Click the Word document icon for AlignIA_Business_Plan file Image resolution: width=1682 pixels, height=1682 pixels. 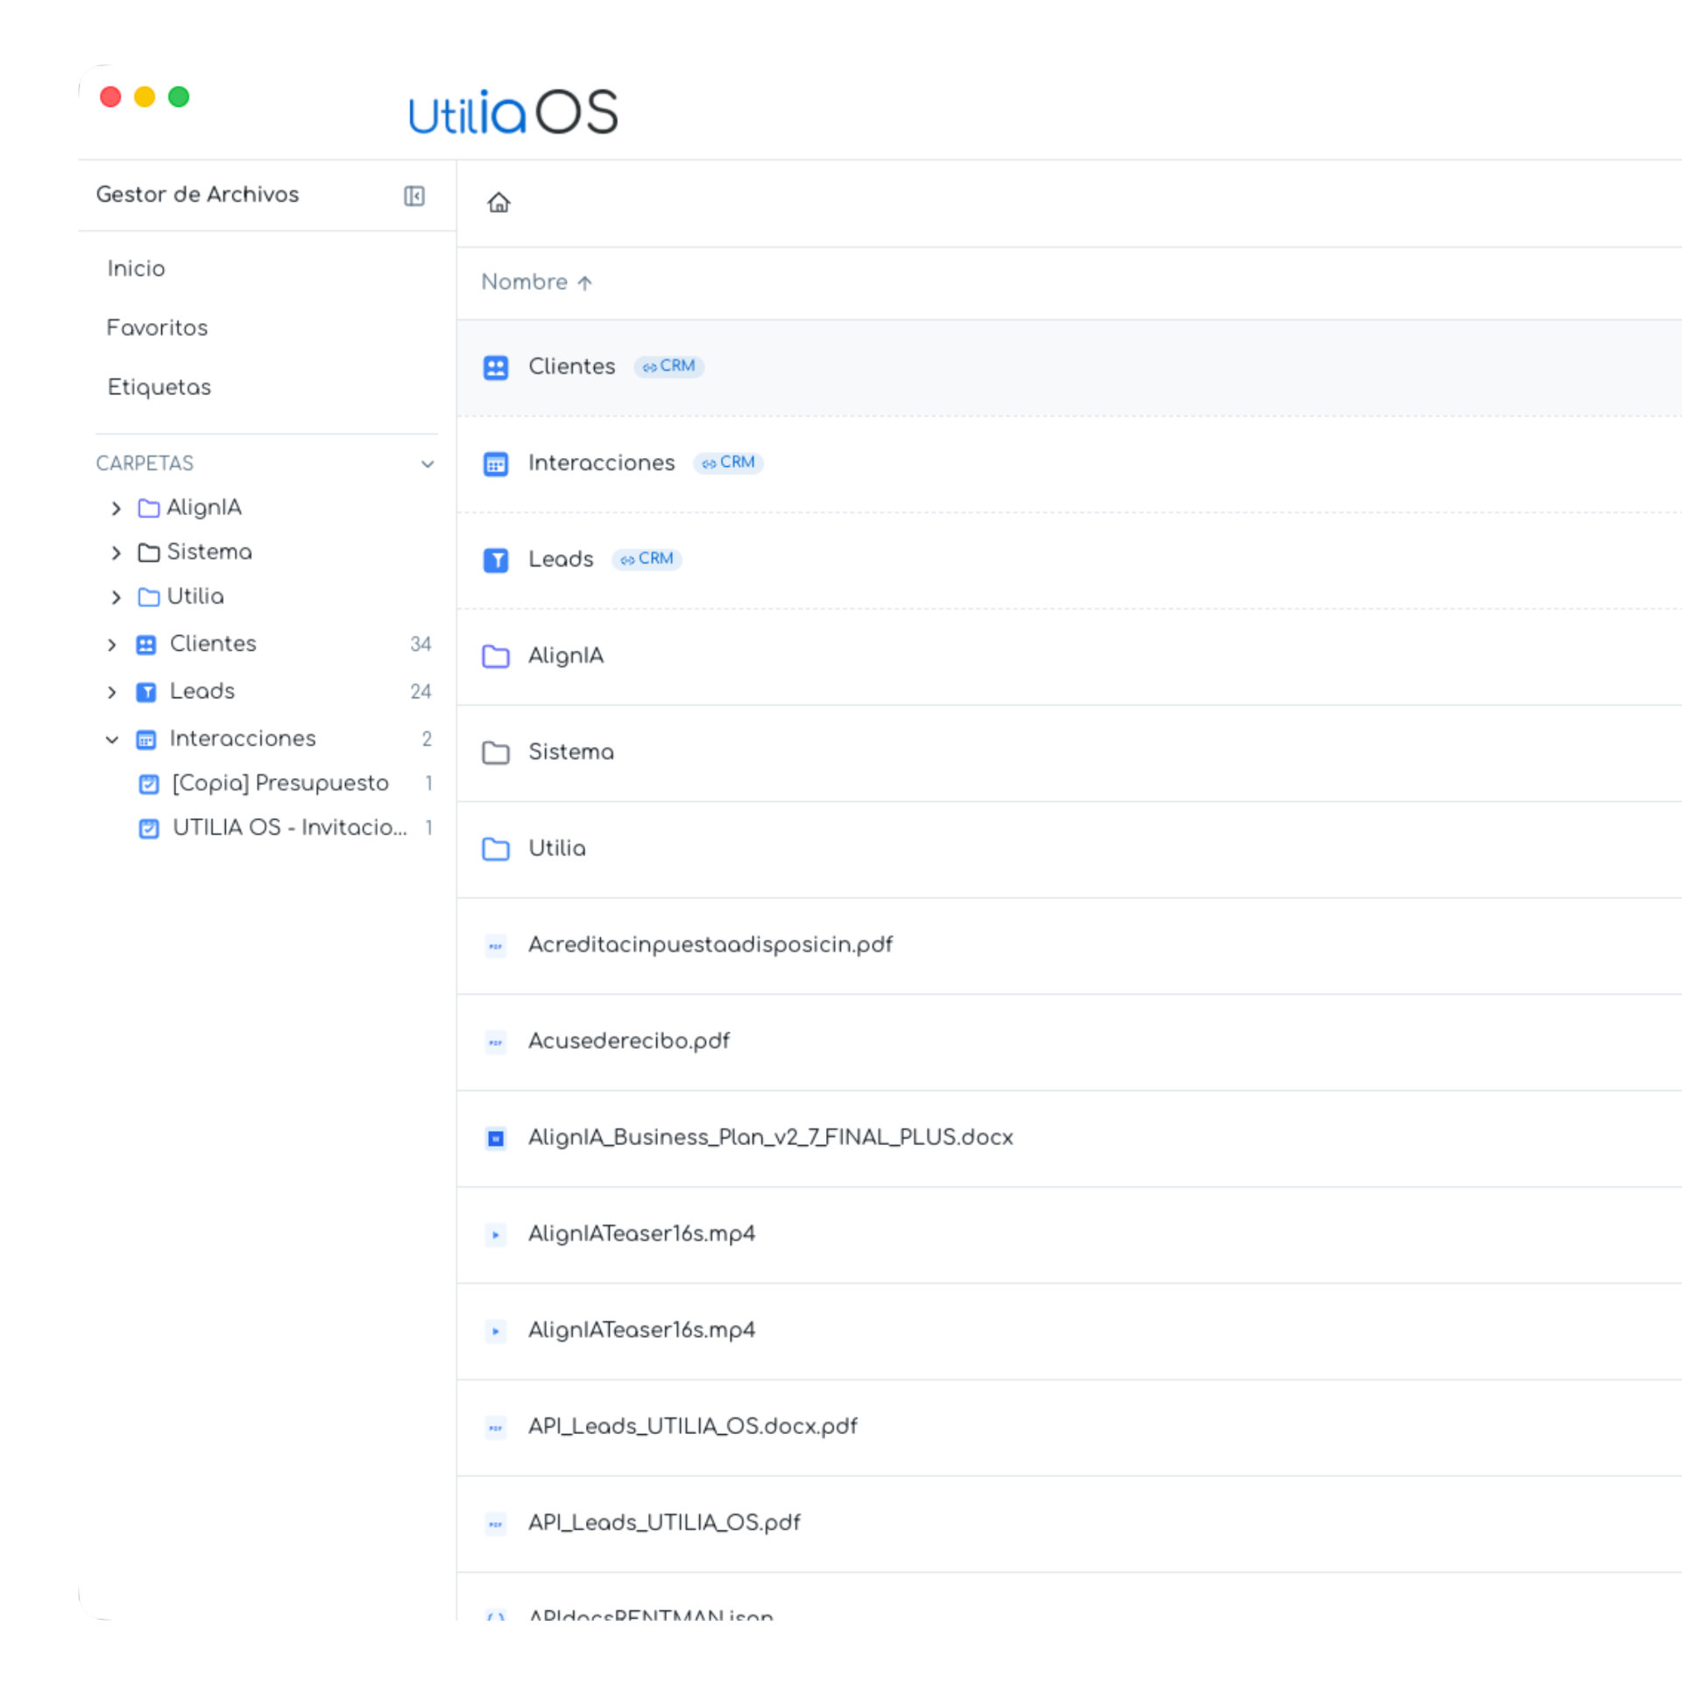[496, 1138]
